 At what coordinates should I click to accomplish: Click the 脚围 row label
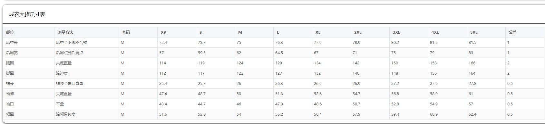coord(10,73)
